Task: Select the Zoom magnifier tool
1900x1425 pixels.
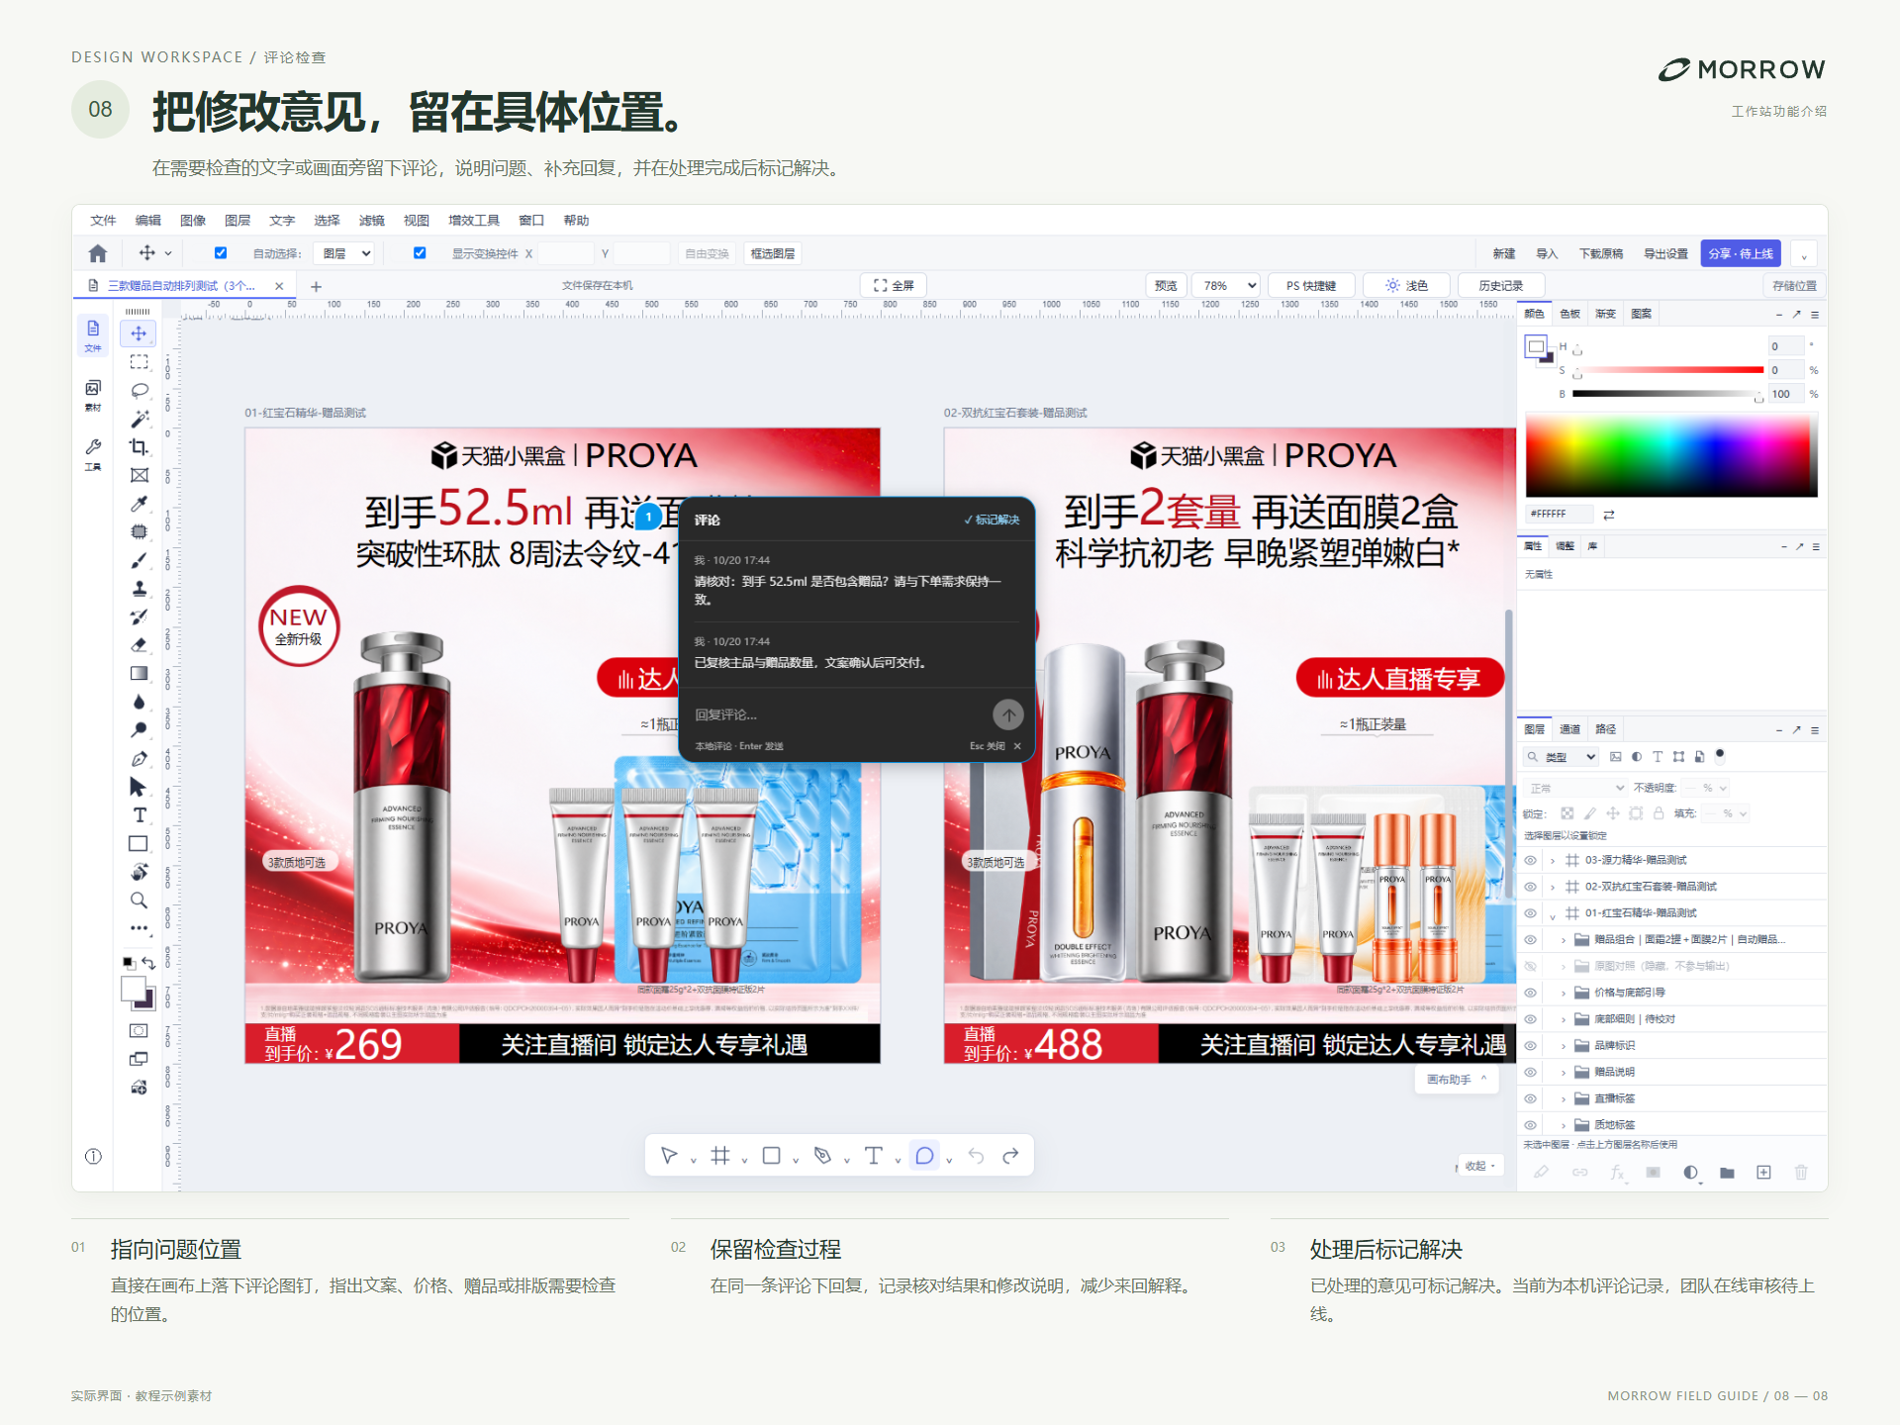Action: click(139, 901)
